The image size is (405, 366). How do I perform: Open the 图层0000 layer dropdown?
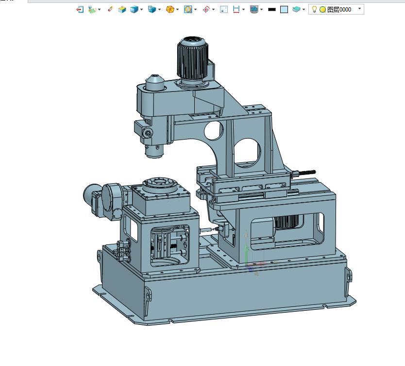[x=360, y=9]
